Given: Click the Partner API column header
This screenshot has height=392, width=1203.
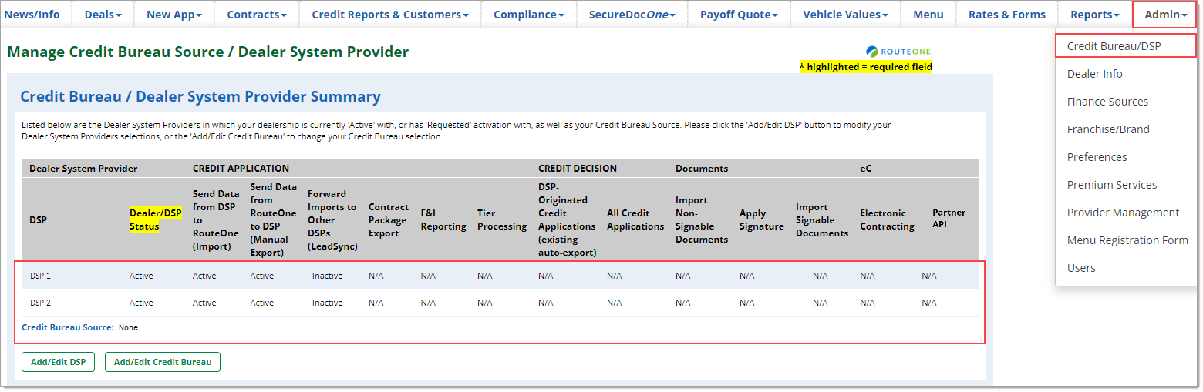Looking at the screenshot, I should (949, 219).
